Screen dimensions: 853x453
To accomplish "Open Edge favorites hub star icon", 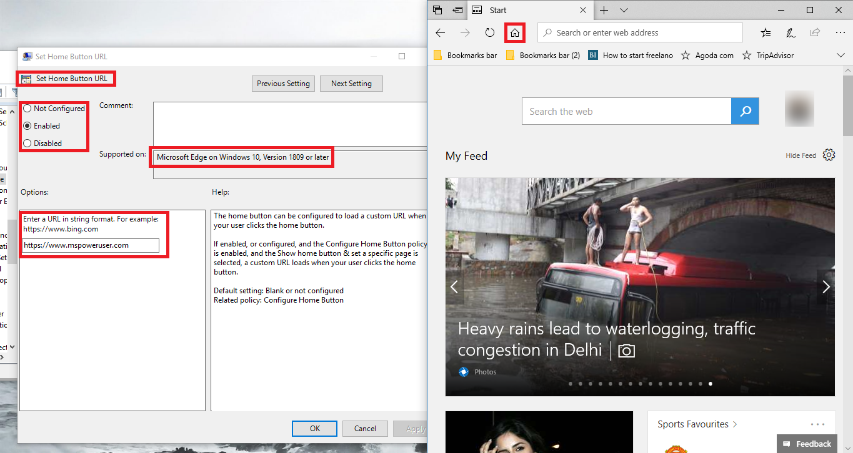I will pos(766,32).
